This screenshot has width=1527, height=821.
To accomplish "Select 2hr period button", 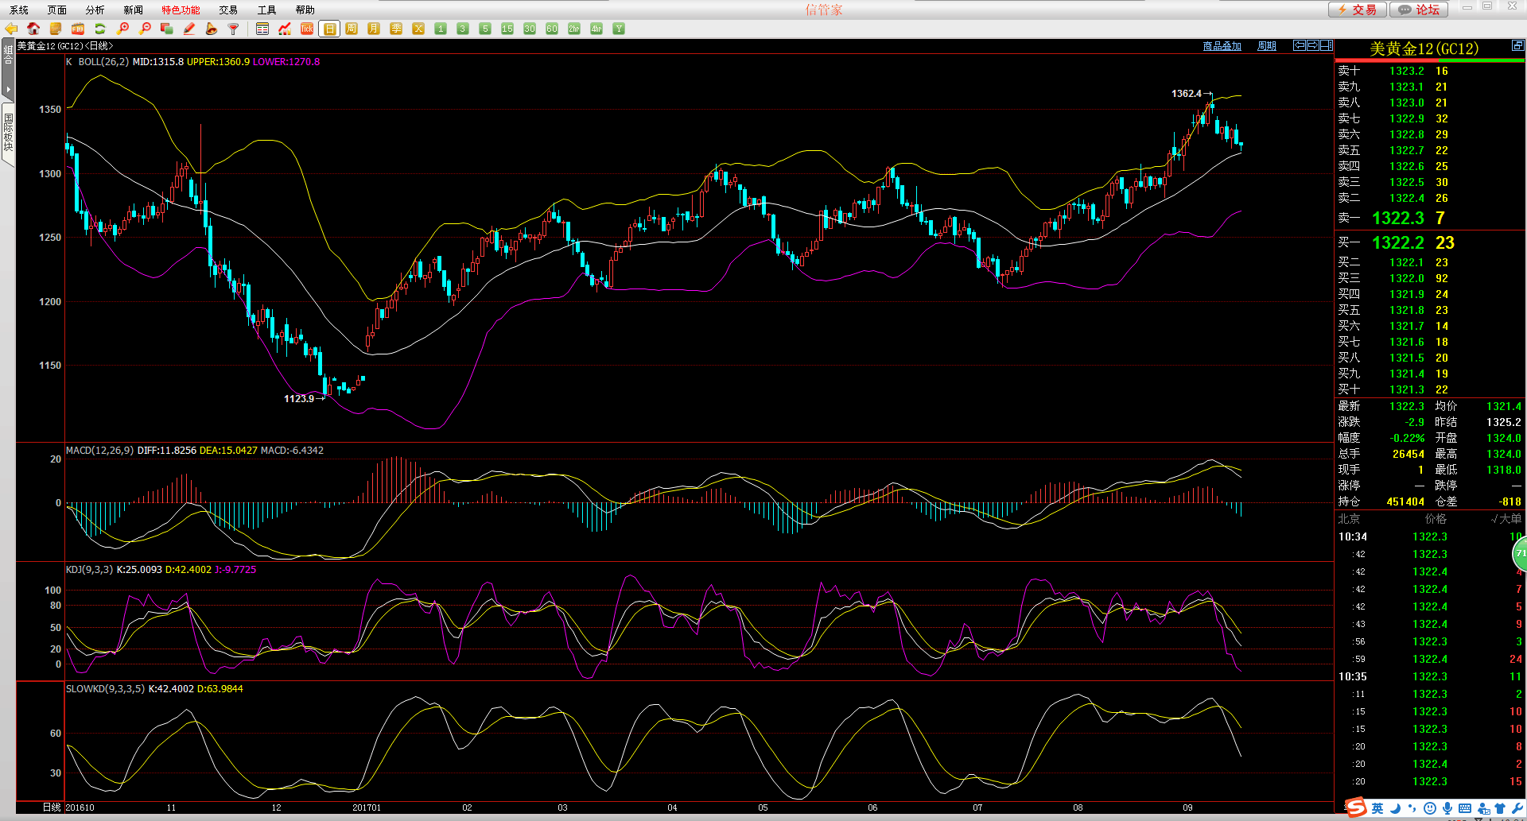I will pyautogui.click(x=574, y=29).
